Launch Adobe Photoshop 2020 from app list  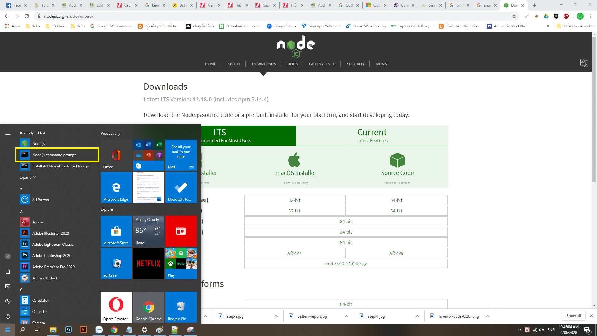(52, 256)
